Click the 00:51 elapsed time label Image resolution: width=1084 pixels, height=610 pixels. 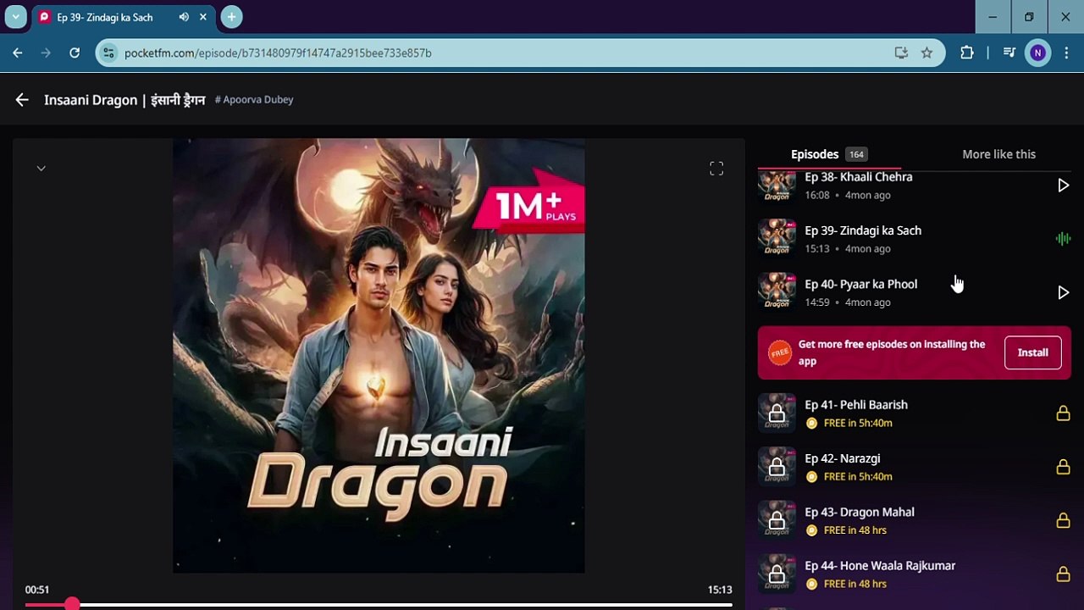(37, 590)
